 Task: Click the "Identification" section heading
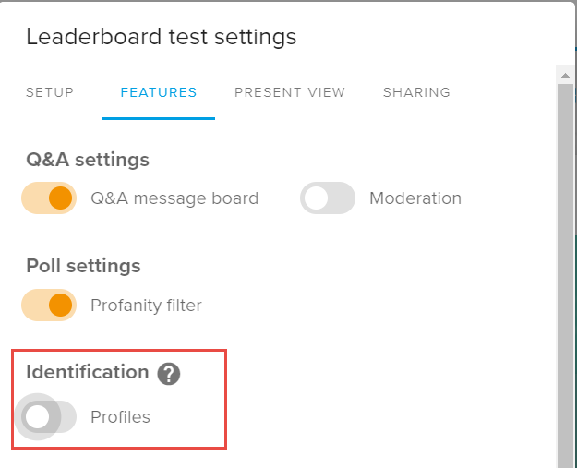click(x=88, y=372)
